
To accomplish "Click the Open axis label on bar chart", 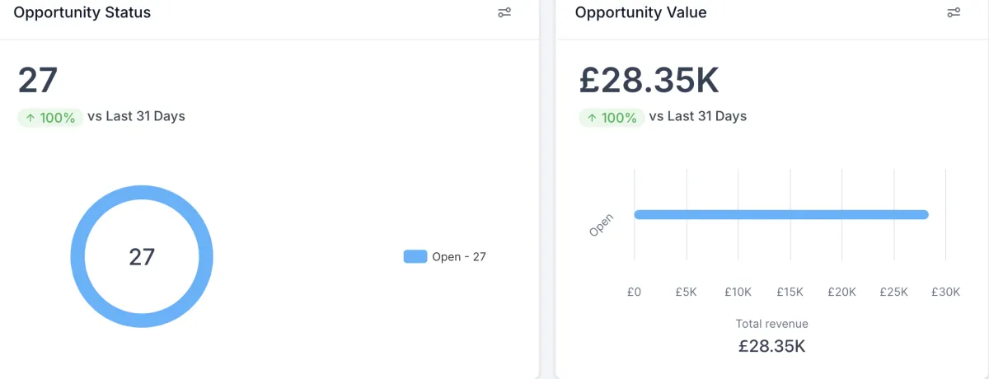I will point(602,226).
